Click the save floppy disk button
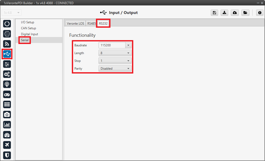 (x=214, y=13)
